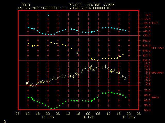Click the T(C) temperature axis label
The width and height of the screenshot is (165, 123).
(155, 23)
